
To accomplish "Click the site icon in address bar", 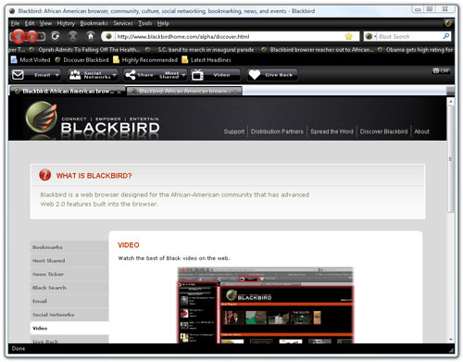I will pyautogui.click(x=108, y=36).
